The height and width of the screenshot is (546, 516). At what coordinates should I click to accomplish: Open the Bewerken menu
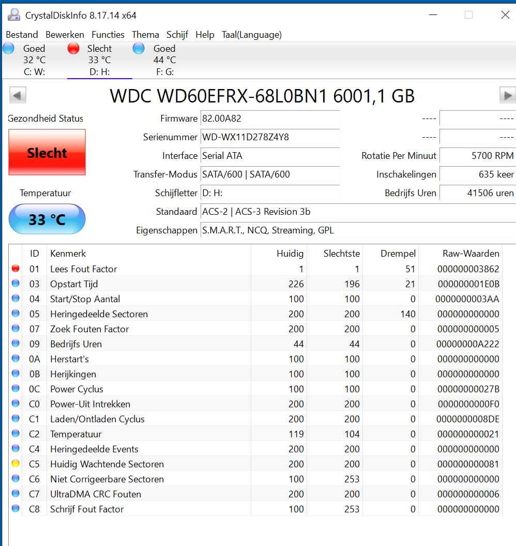[x=65, y=35]
